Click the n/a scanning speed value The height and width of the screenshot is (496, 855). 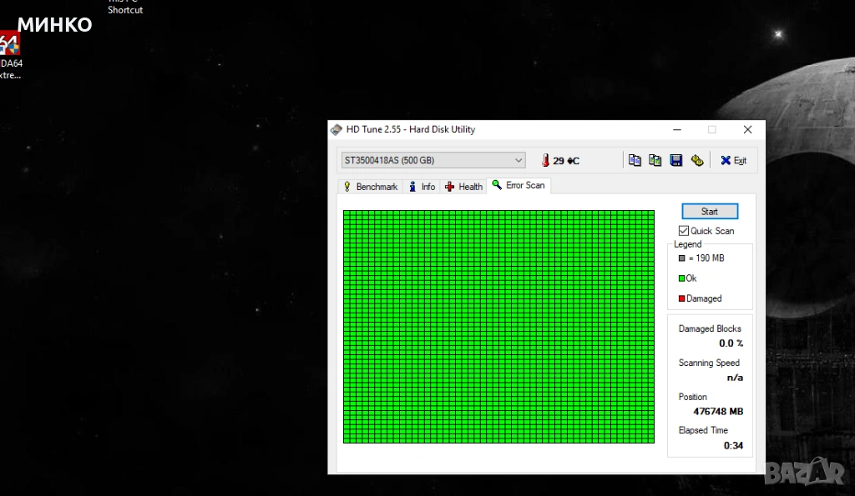735,378
